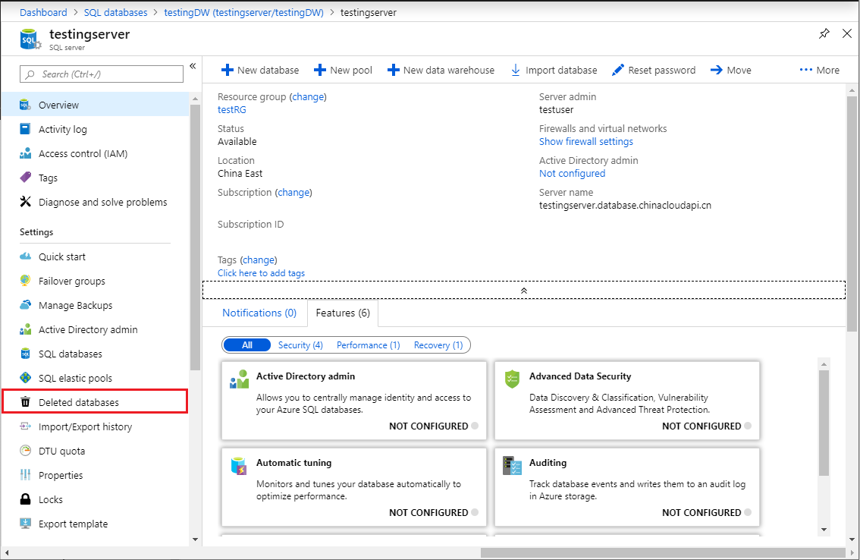
Task: Click Deleted databases trash icon
Action: (x=25, y=402)
